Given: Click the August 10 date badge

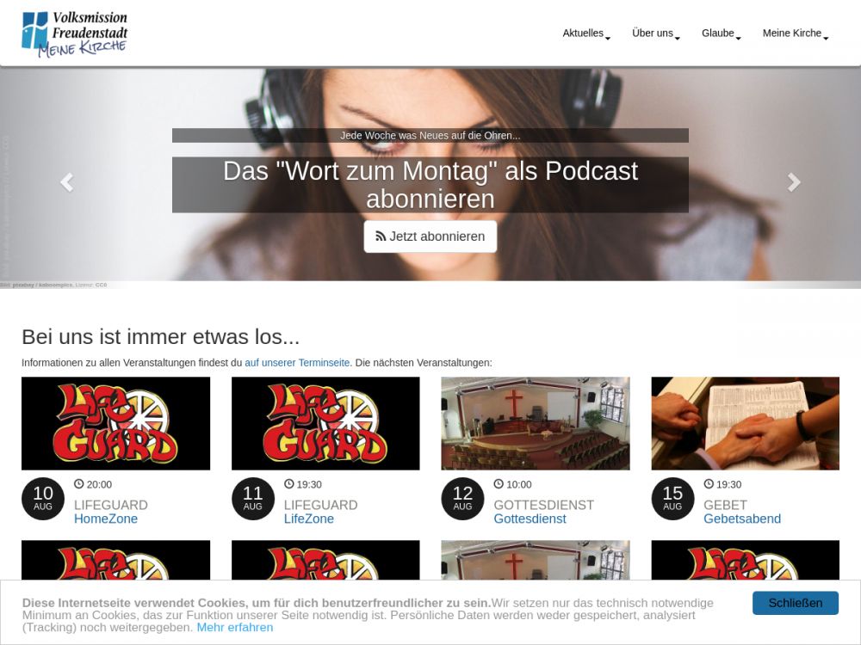Looking at the screenshot, I should point(43,499).
